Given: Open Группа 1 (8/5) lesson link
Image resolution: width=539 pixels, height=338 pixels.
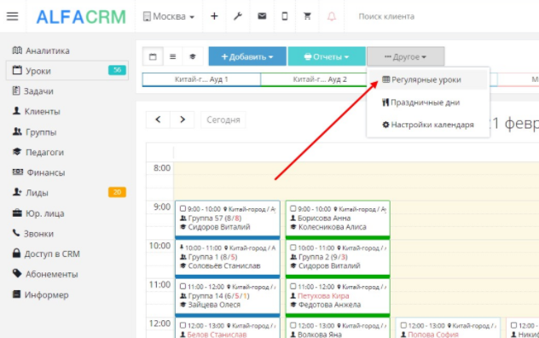Looking at the screenshot, I should pyautogui.click(x=212, y=257).
